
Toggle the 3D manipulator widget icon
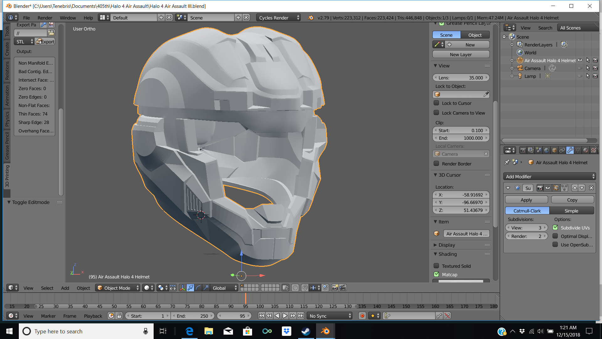click(x=182, y=288)
